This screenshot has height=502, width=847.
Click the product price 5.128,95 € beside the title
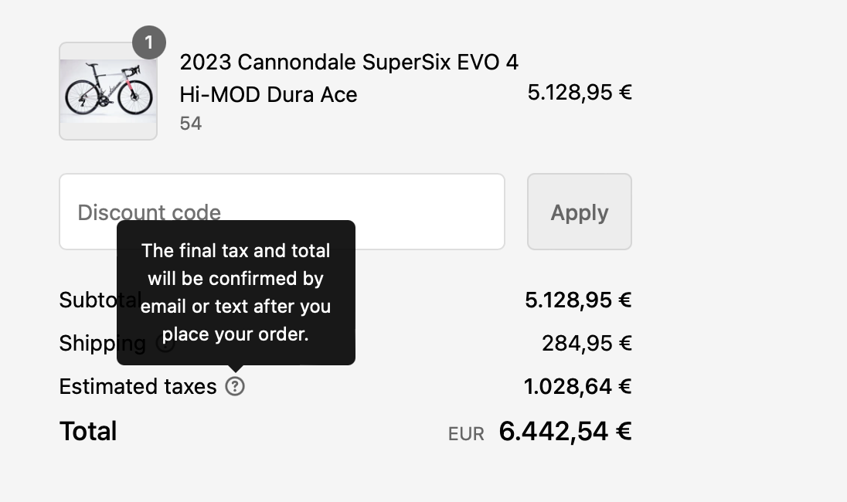[579, 93]
